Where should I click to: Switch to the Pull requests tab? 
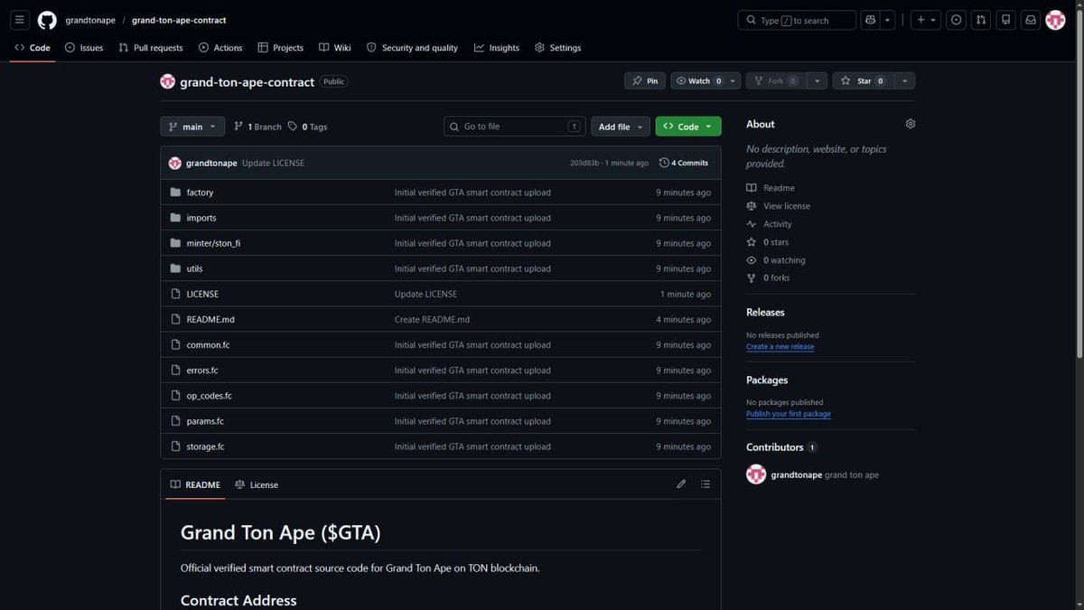(151, 48)
